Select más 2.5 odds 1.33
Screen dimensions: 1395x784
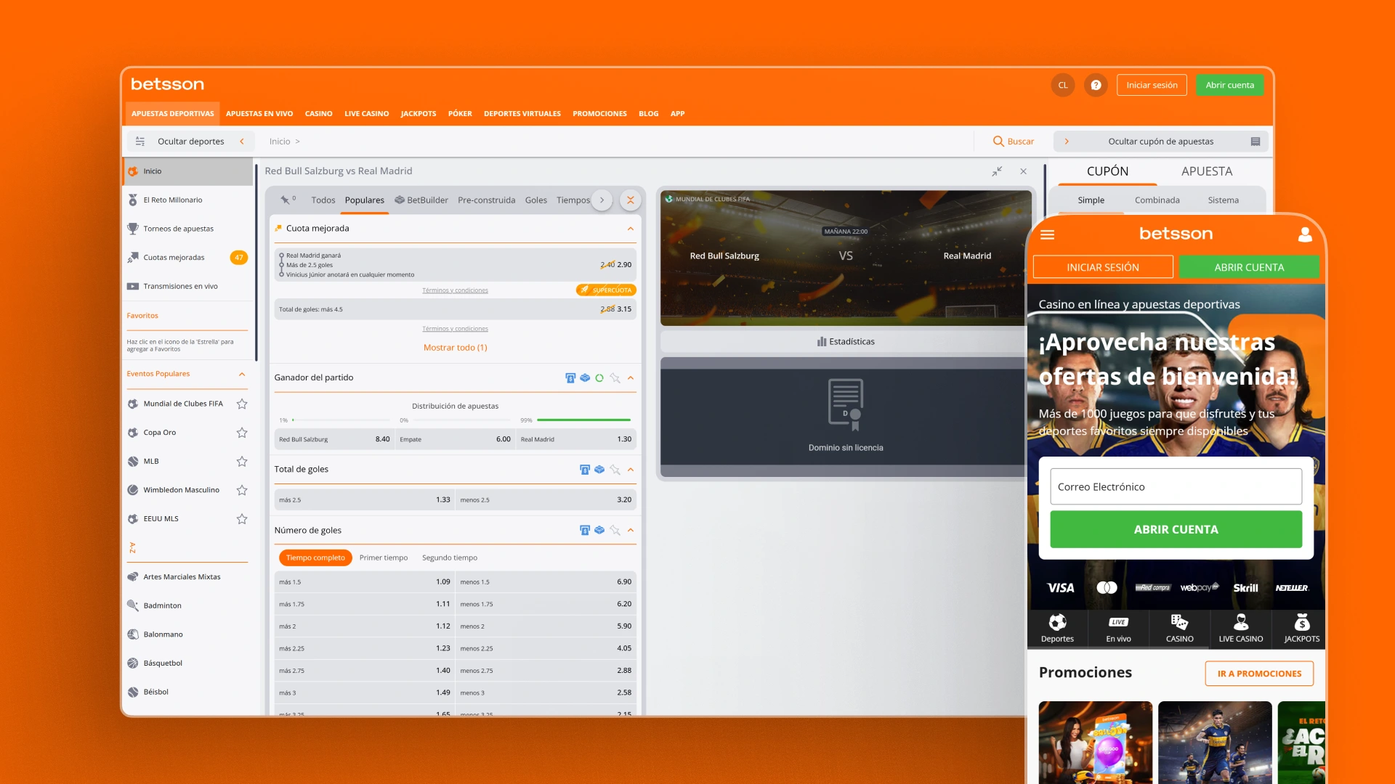pyautogui.click(x=364, y=500)
